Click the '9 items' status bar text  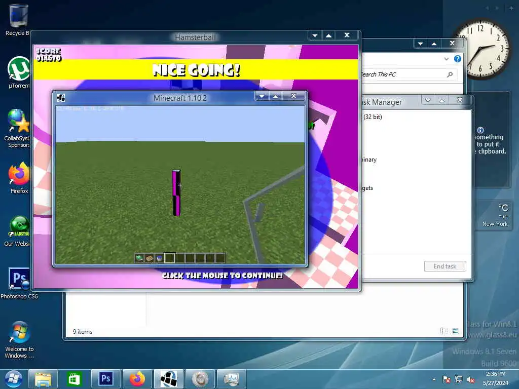click(83, 331)
